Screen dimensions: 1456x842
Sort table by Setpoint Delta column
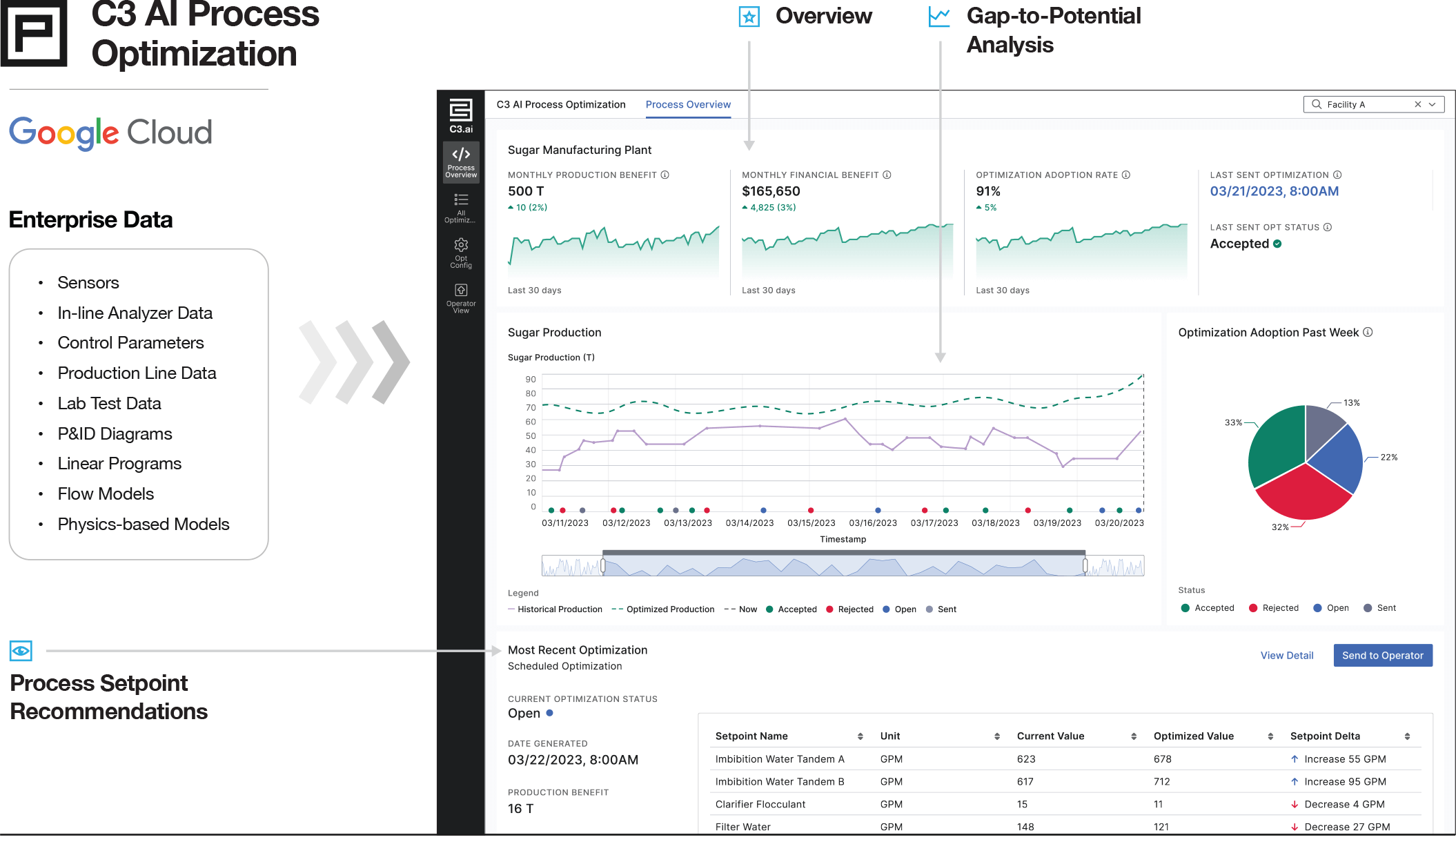[1407, 736]
